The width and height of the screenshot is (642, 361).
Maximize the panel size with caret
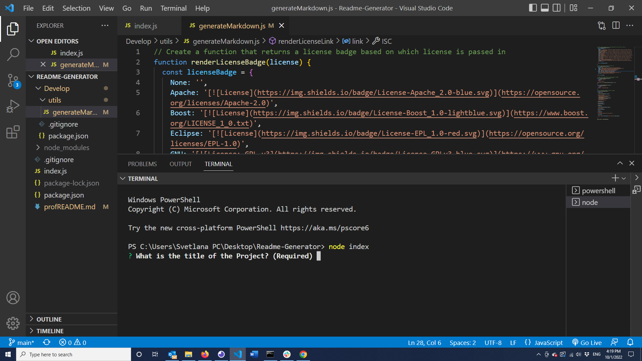tap(620, 163)
